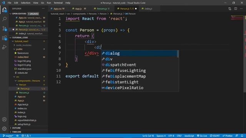Viewport: 246px width, 138px height.
Task: Open changes compare icon in editor toolbar
Action: tap(230, 8)
